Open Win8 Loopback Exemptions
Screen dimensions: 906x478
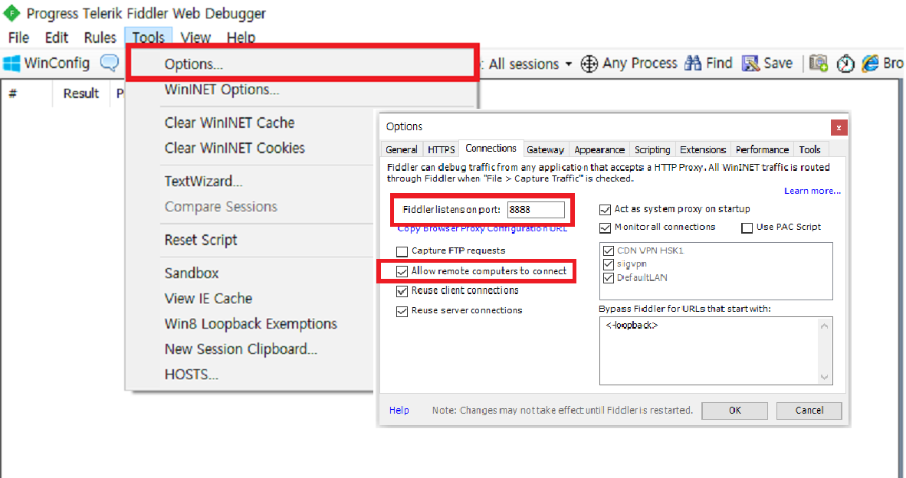(x=251, y=324)
